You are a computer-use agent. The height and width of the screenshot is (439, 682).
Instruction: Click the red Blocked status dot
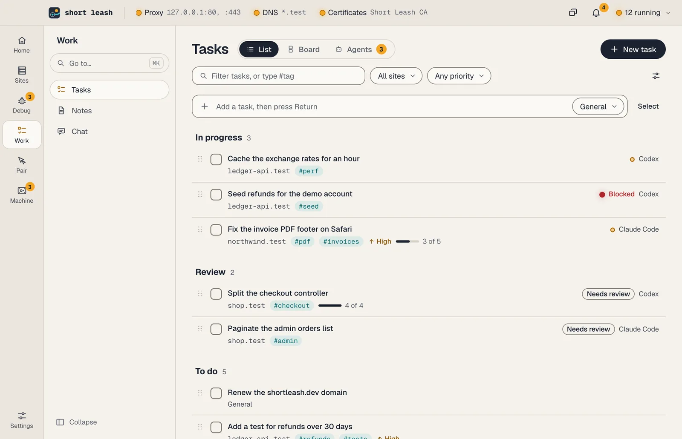tap(602, 195)
